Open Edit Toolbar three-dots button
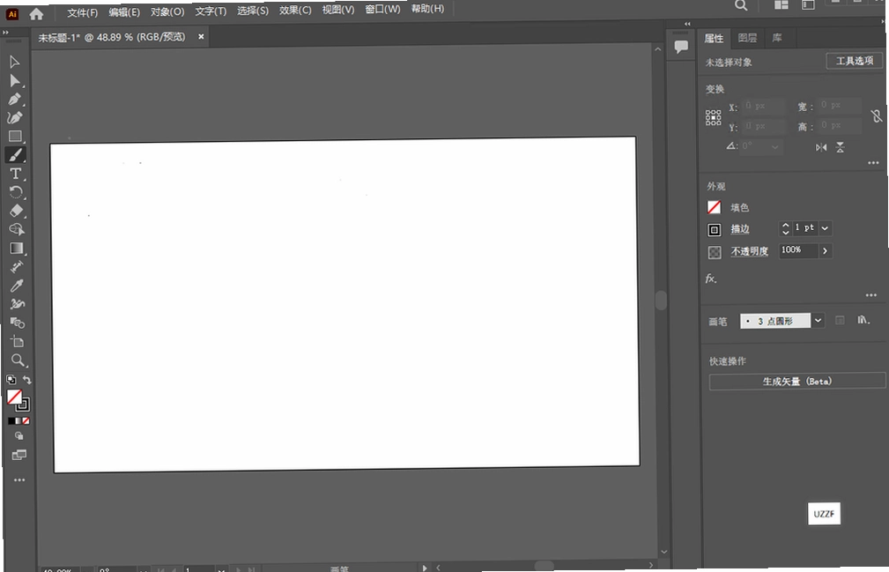The image size is (889, 572). tap(19, 479)
